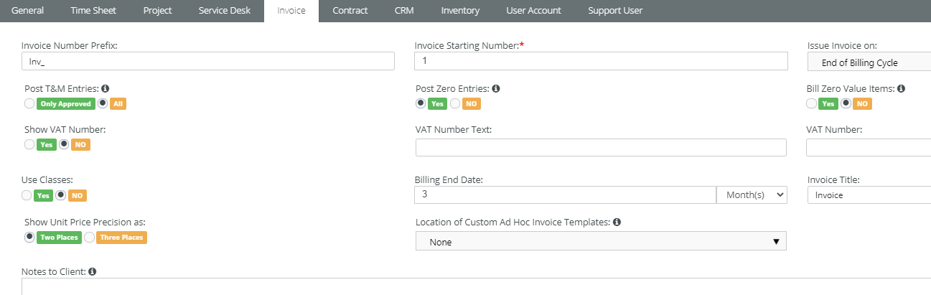Click info icon beside Notes to Client
Viewport: 931px width, 295px height.
click(x=92, y=272)
